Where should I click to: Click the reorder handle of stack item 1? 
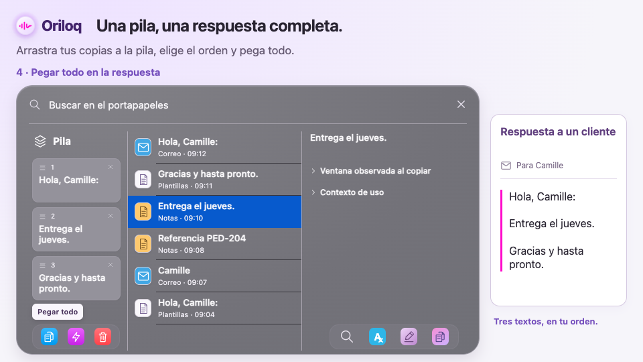pyautogui.click(x=42, y=168)
